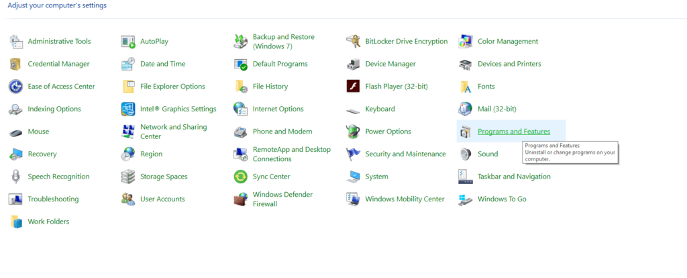Image resolution: width=687 pixels, height=278 pixels.
Task: Open the Intel Graphics Settings icon
Action: click(x=128, y=109)
